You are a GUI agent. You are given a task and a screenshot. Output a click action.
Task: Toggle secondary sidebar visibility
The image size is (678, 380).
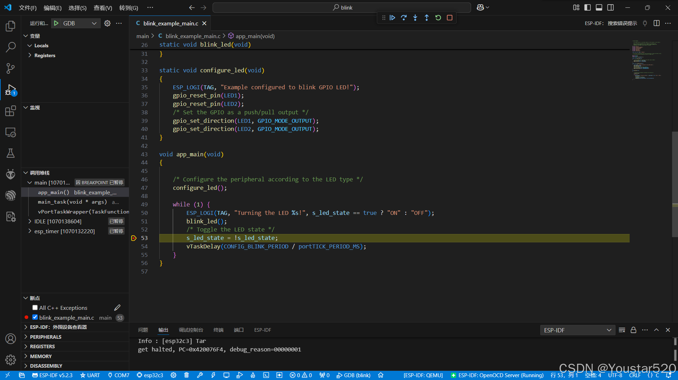coord(611,7)
